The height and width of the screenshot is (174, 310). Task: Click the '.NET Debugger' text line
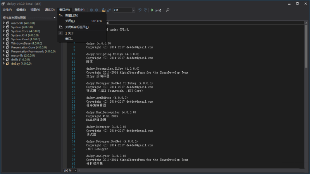point(97,149)
